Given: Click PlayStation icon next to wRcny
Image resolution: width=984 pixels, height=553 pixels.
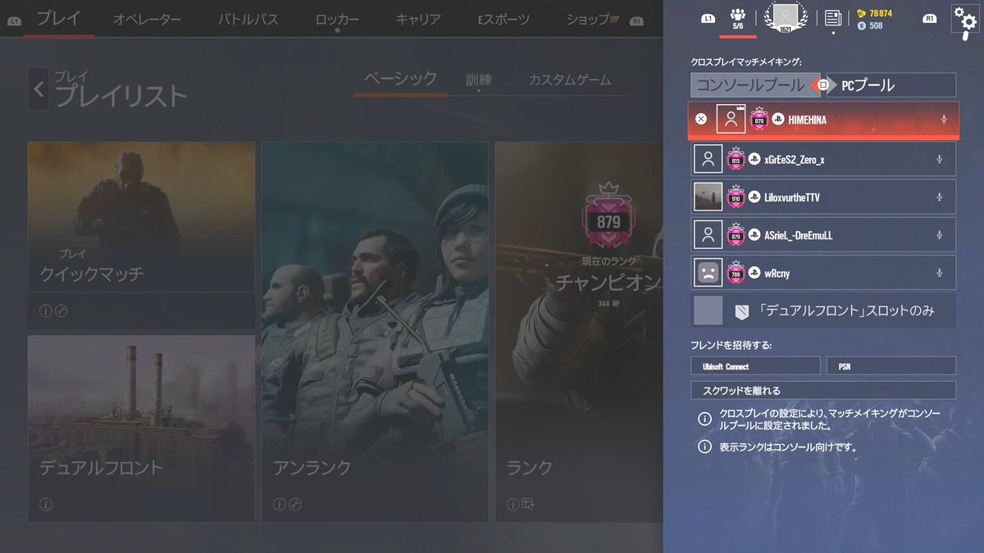Looking at the screenshot, I should pyautogui.click(x=754, y=272).
